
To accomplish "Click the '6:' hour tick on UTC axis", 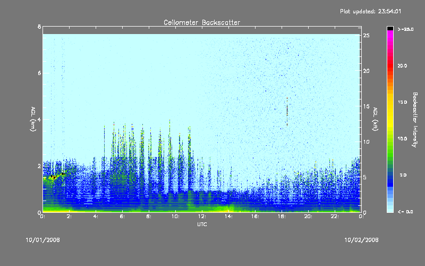I will [123, 217].
